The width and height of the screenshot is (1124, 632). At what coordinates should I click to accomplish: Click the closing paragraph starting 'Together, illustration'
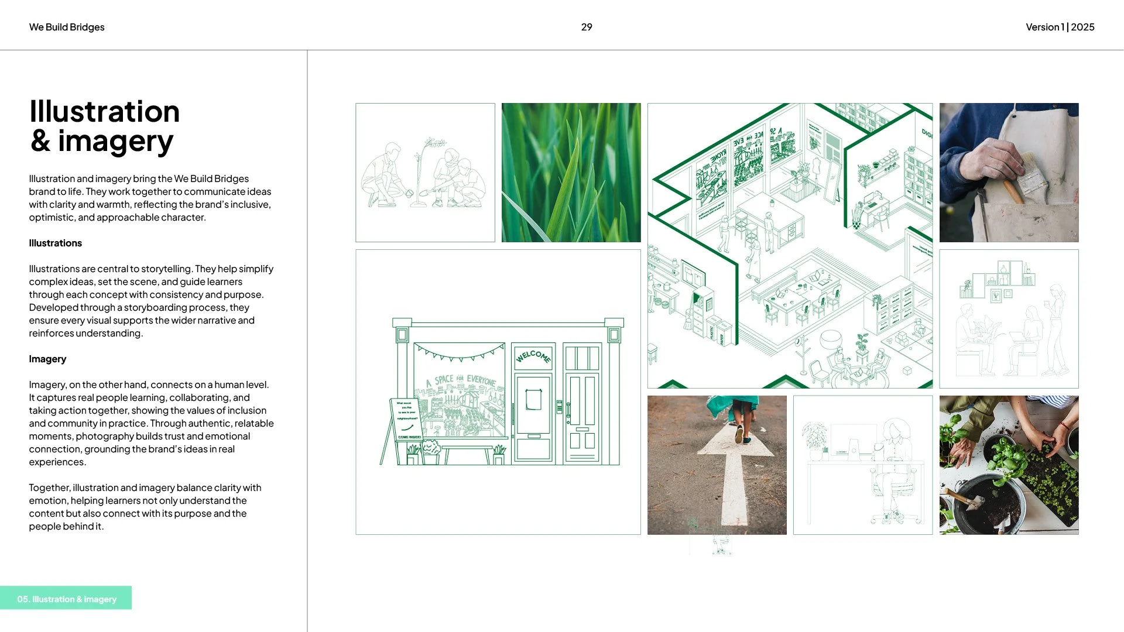[x=145, y=507]
